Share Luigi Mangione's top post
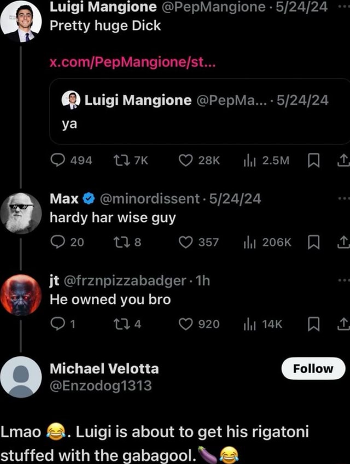Screen dimensions: 350x464 coord(344,160)
